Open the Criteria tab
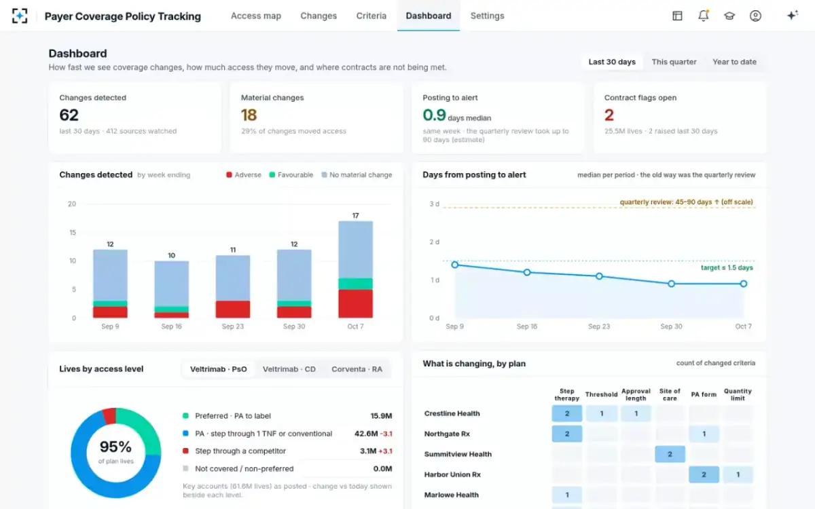 click(372, 16)
